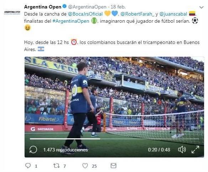Screen dimensions: 208x172
Task: Click the 25 likes count
Action: 94,166
